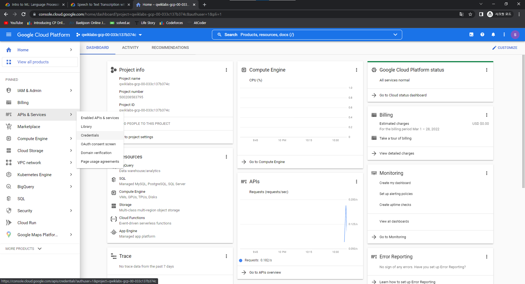This screenshot has width=525, height=284.
Task: Open the project selector dropdown
Action: [109, 35]
